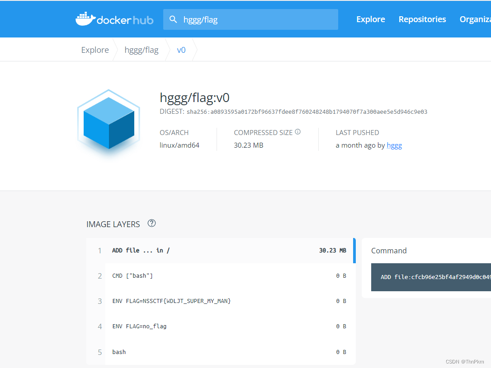Click the Docker Hub whale logo

click(x=114, y=19)
